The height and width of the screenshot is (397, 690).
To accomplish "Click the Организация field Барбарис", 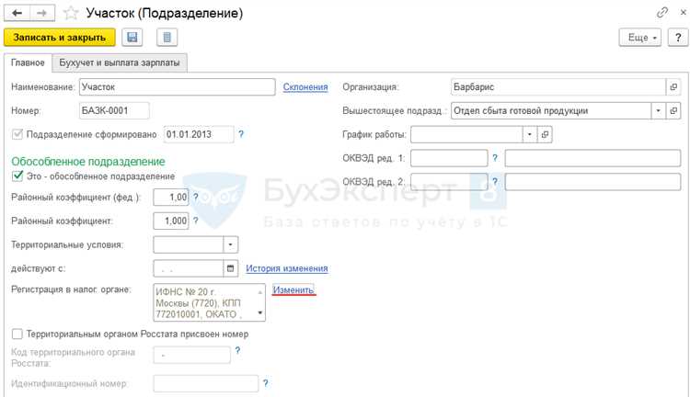I will [x=558, y=87].
